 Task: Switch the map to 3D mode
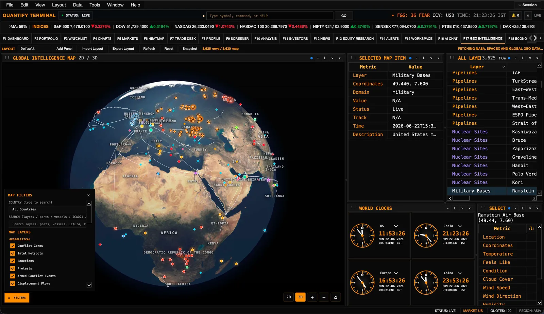click(x=300, y=297)
